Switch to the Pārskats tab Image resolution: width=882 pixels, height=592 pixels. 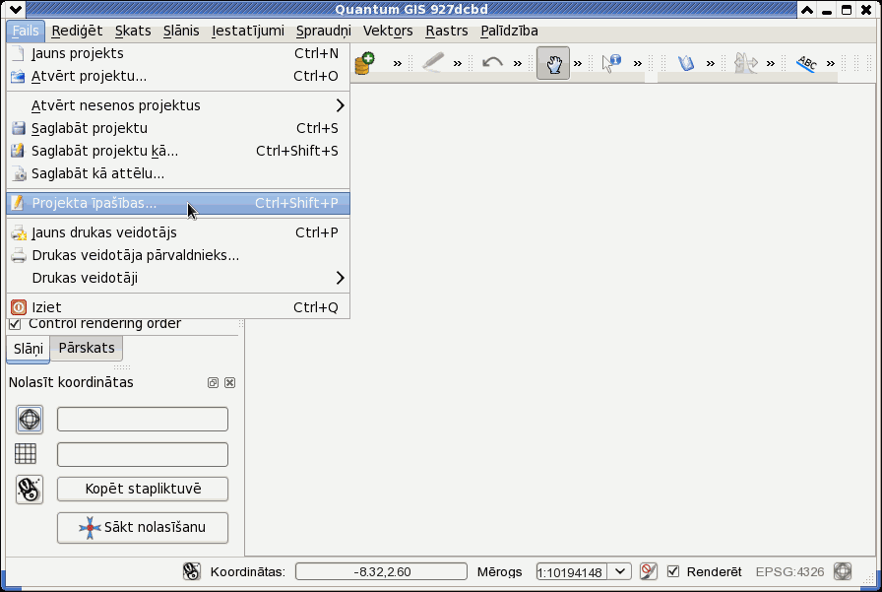coord(87,348)
